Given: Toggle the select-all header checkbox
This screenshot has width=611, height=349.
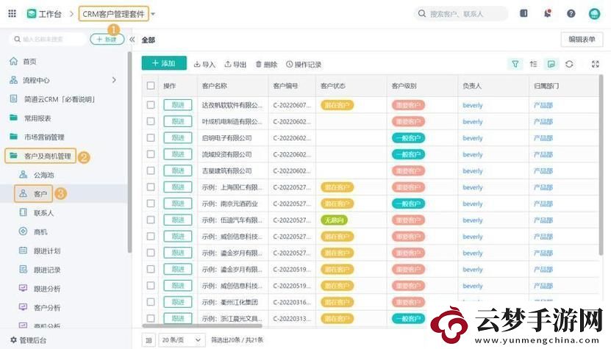Looking at the screenshot, I should point(151,86).
